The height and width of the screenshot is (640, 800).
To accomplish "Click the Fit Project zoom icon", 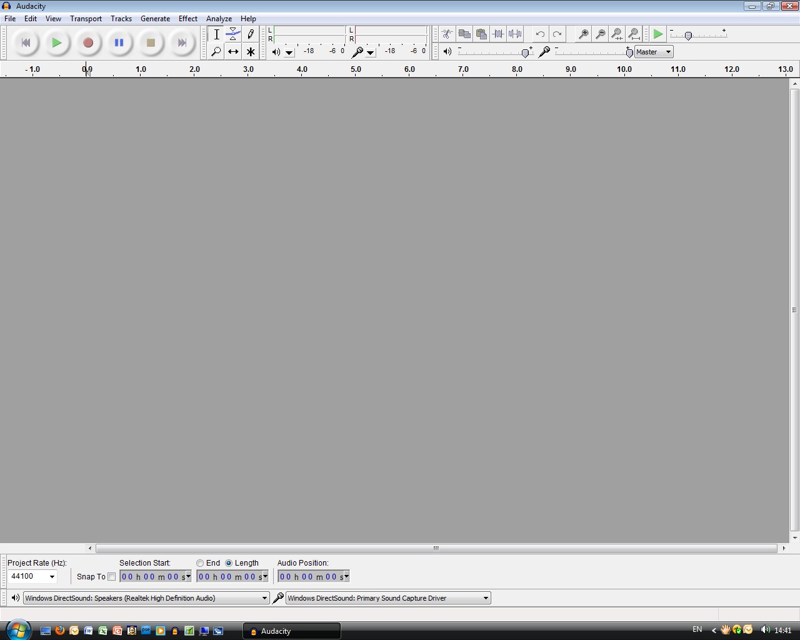I will pyautogui.click(x=634, y=34).
